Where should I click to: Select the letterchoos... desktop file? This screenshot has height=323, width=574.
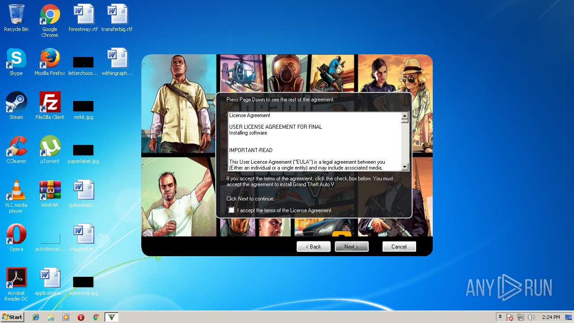[83, 65]
